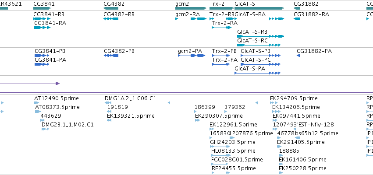Select the RE24455.5prime EST feature
The image size is (373, 175).
[221, 173]
